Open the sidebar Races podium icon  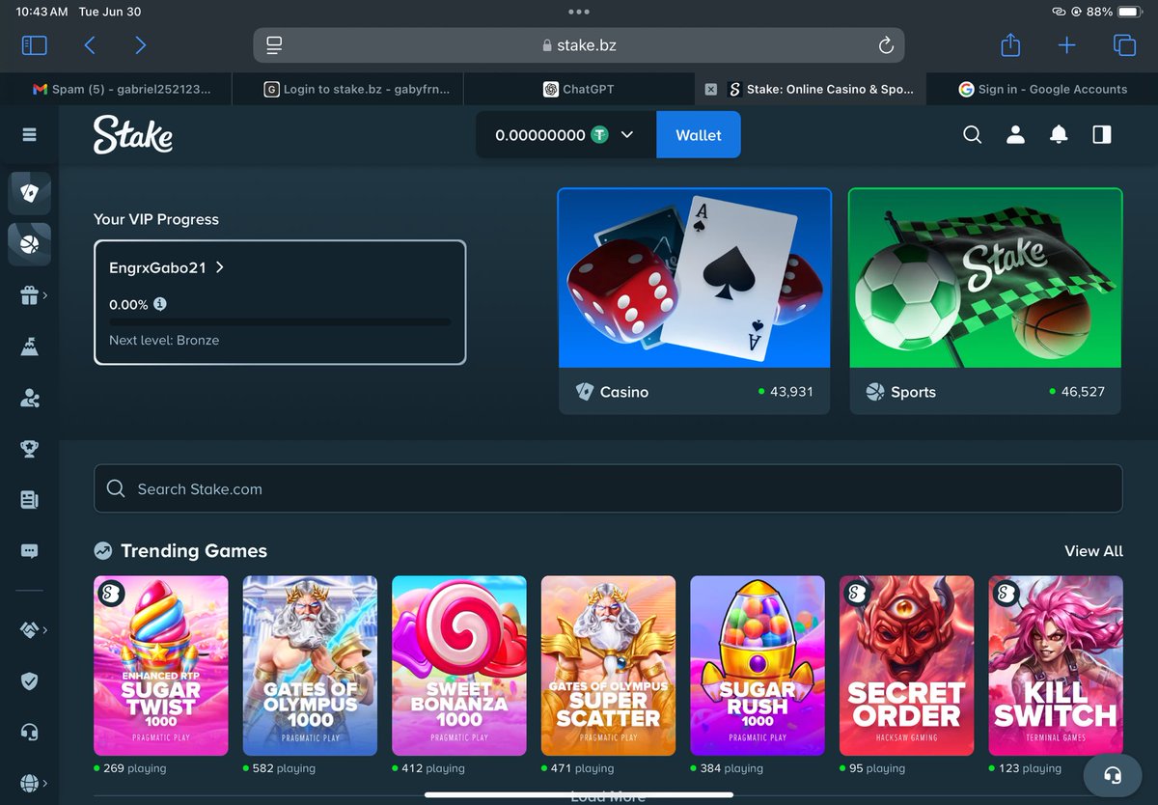pos(29,347)
